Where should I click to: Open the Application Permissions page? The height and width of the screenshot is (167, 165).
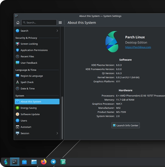[x=37, y=50]
